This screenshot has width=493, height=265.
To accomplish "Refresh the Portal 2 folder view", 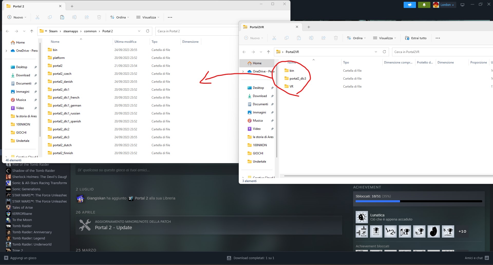I will 148,31.
